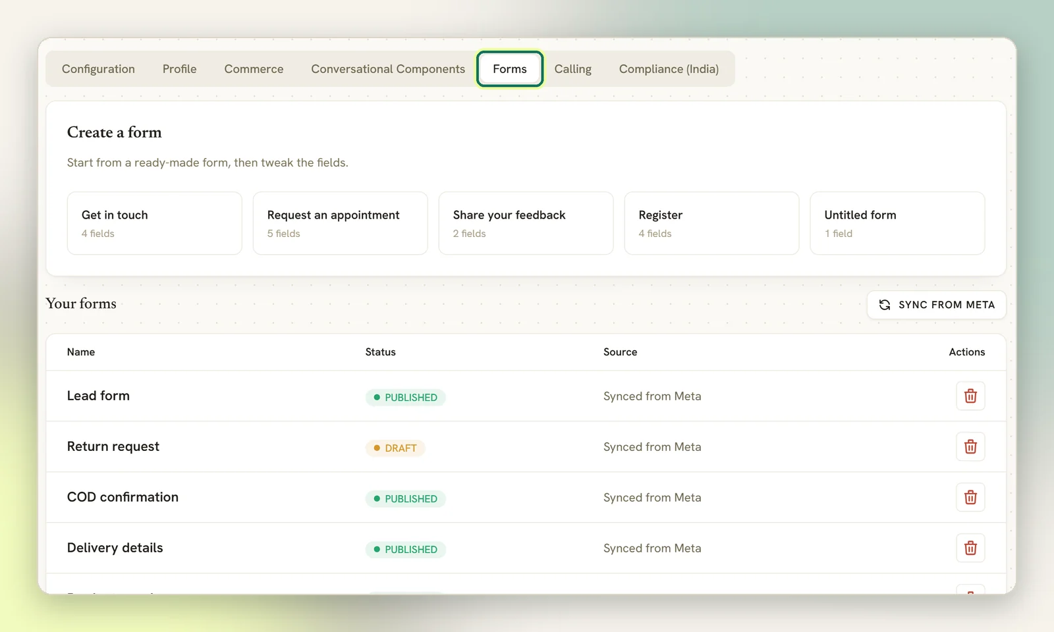Image resolution: width=1054 pixels, height=632 pixels.
Task: Click Synced from Meta in Lead form row
Action: tap(652, 396)
